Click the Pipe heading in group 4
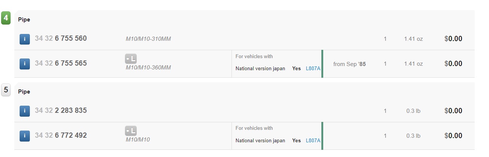489x157 pixels. [24, 20]
